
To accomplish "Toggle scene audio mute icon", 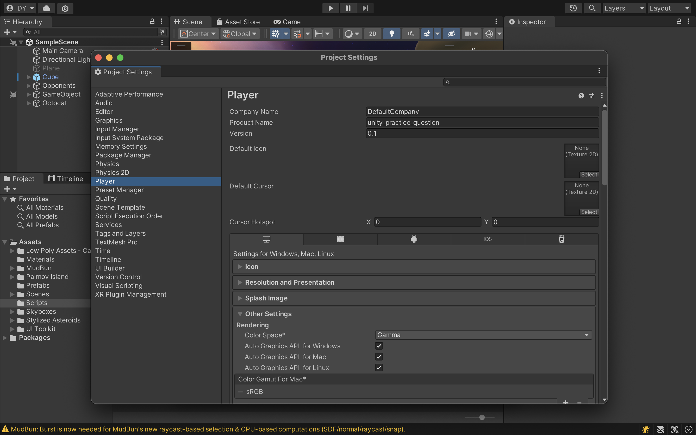I will tap(411, 34).
